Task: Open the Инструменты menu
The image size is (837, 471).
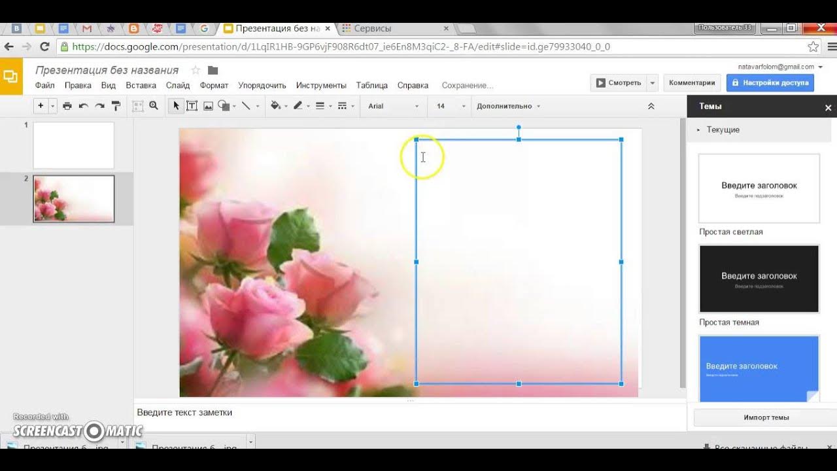Action: 321,85
